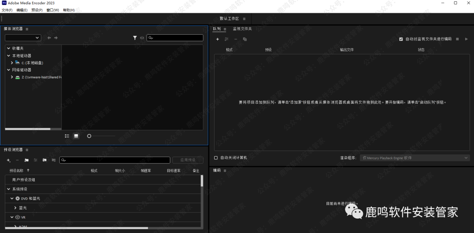The image size is (474, 233).
Task: Click the 帧速率 column header
Action: (146, 170)
